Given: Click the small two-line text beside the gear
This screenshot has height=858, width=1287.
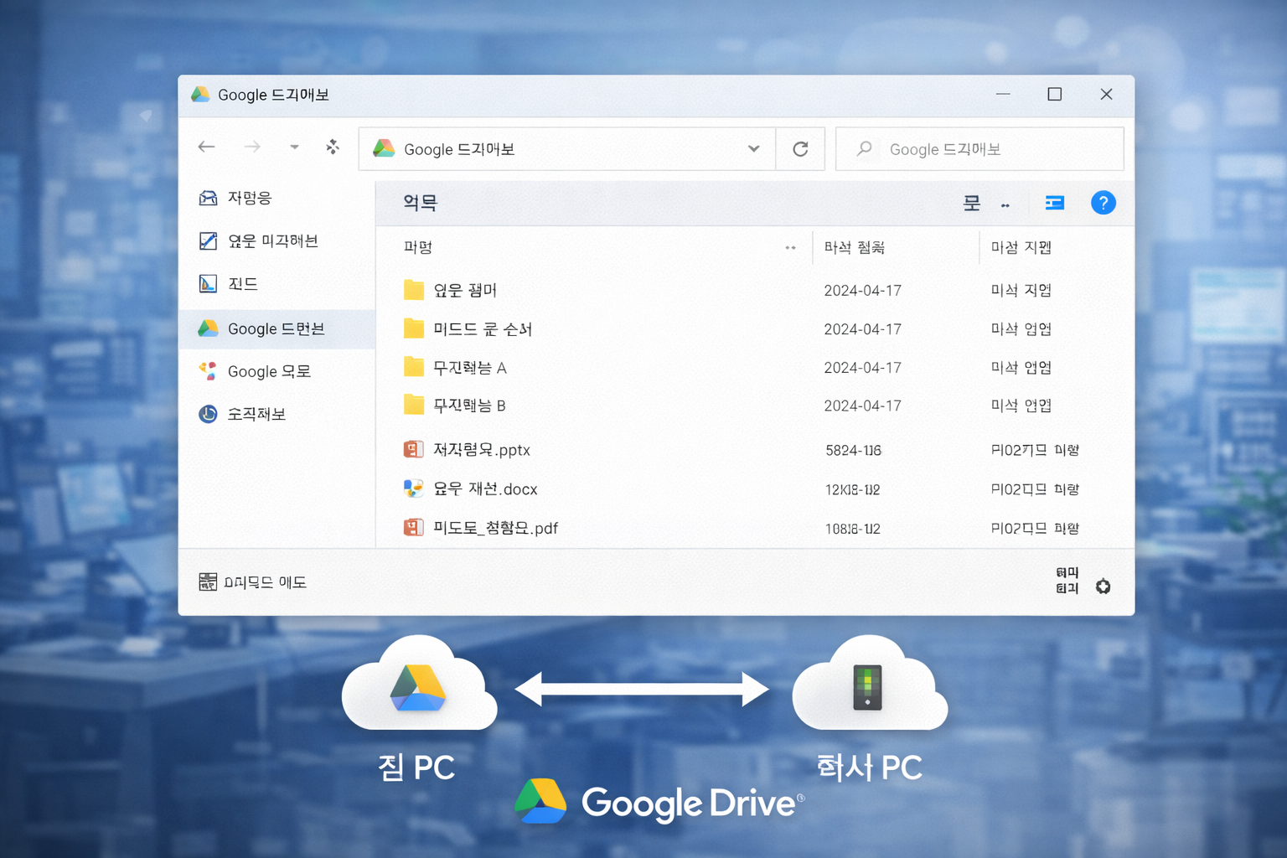Looking at the screenshot, I should click(x=1067, y=581).
